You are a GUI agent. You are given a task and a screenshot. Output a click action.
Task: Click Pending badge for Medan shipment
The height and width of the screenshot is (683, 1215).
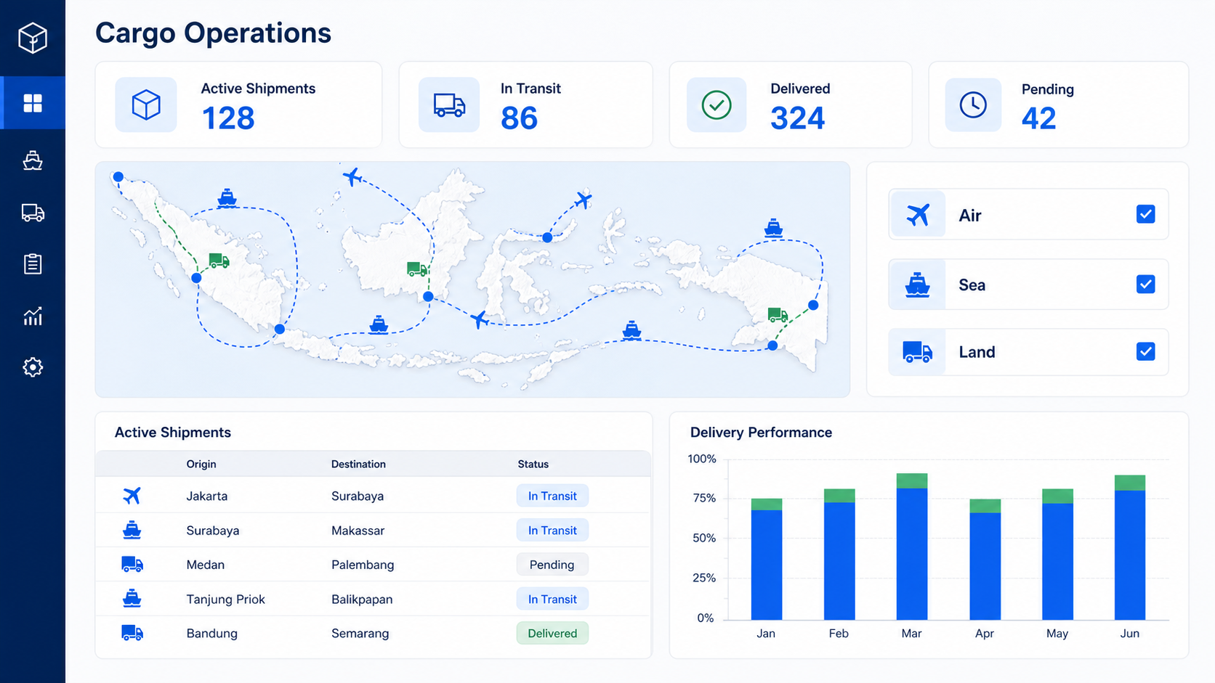click(552, 564)
